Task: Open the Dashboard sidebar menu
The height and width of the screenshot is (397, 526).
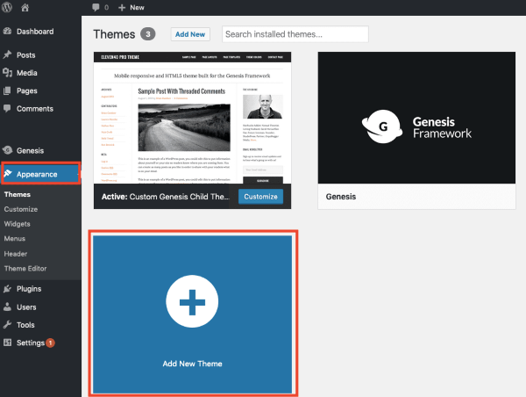Action: (33, 32)
